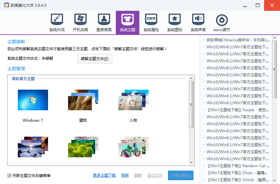Open the 系统声音 speaker icon
The width and height of the screenshot is (280, 184).
[x=198, y=20]
